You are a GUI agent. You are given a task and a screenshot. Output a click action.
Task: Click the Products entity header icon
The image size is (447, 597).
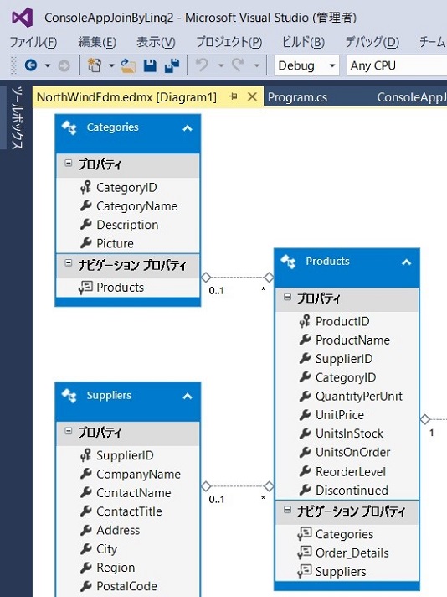pyautogui.click(x=288, y=262)
